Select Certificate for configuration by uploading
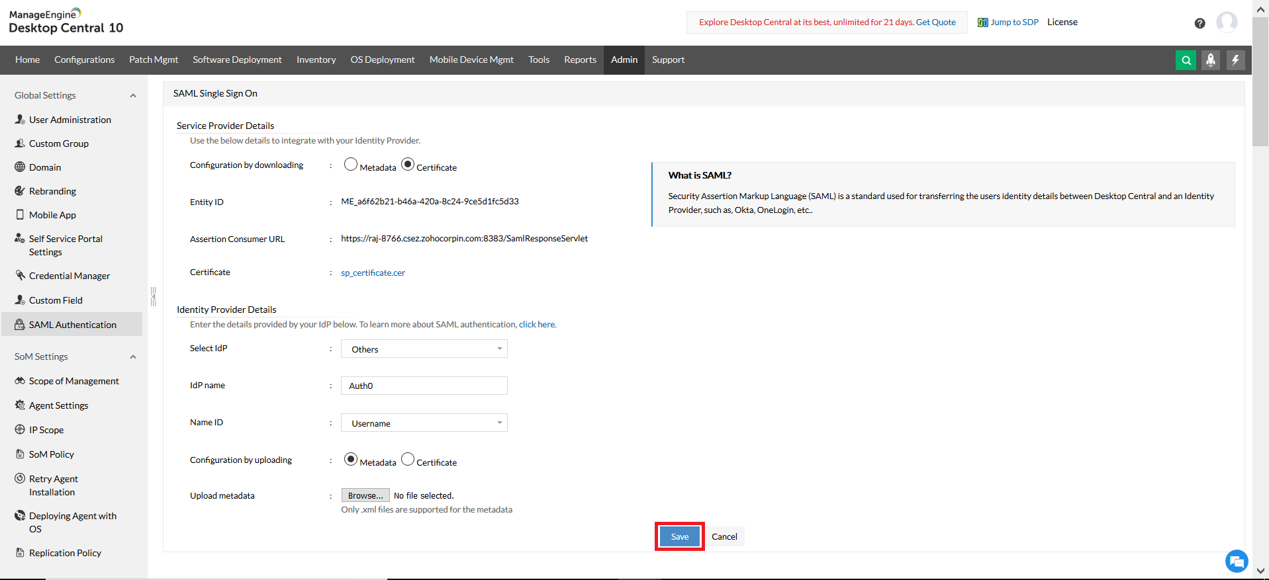Image resolution: width=1269 pixels, height=580 pixels. [x=408, y=459]
